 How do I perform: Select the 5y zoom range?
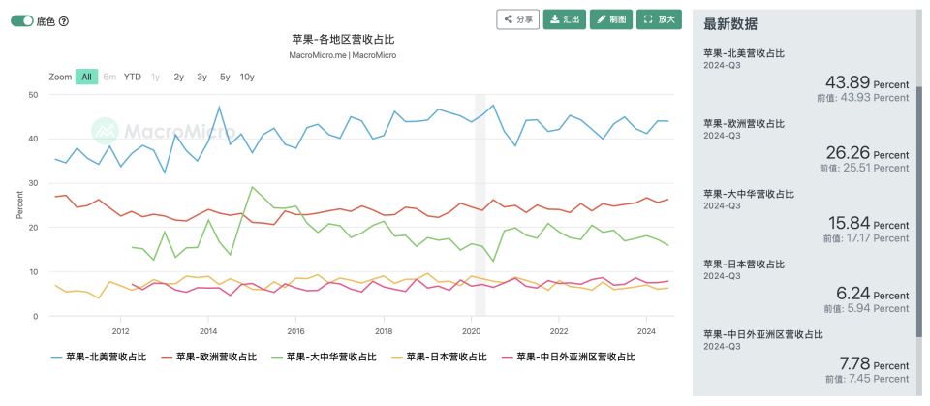(225, 77)
